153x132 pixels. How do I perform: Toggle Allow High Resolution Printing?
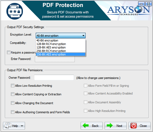pos(85,111)
